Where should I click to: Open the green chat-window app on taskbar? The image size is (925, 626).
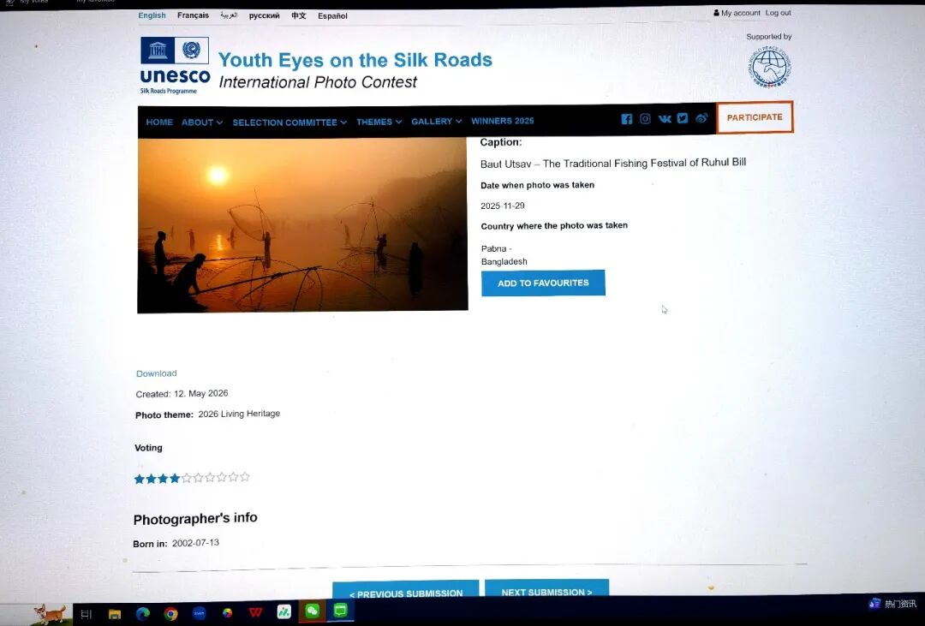pyautogui.click(x=340, y=611)
